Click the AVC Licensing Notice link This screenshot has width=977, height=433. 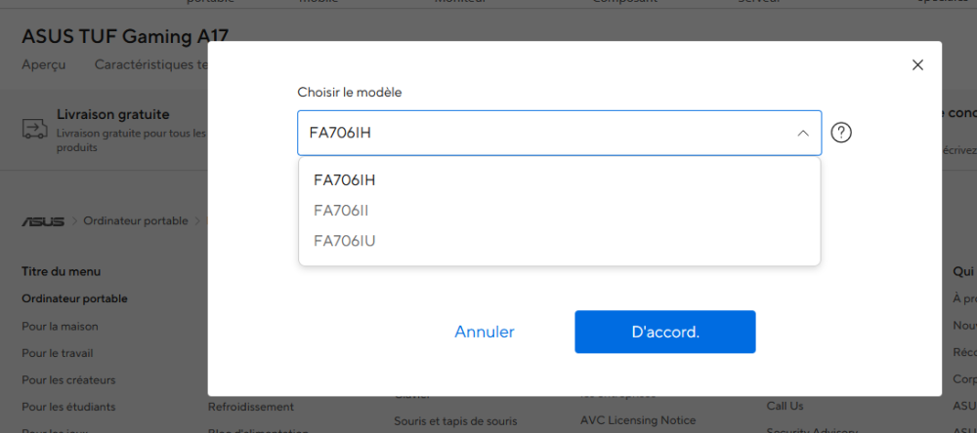point(638,420)
